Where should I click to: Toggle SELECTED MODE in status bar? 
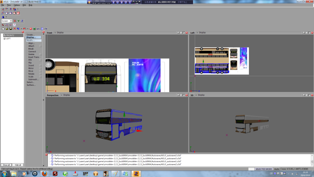pos(263,169)
